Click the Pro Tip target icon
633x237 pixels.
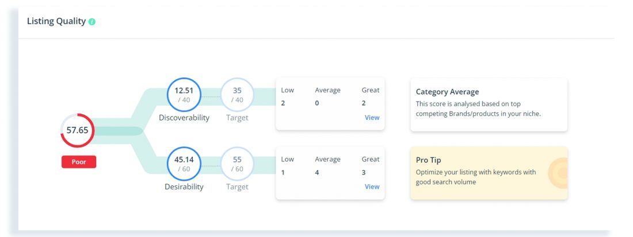[559, 173]
